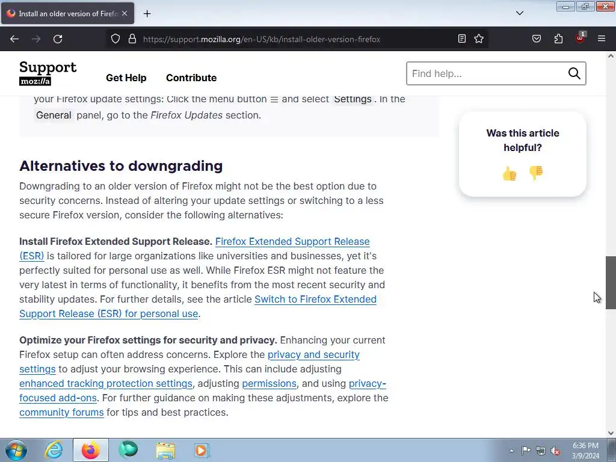616x462 pixels.
Task: Open tracking protection shield icon
Action: click(115, 39)
